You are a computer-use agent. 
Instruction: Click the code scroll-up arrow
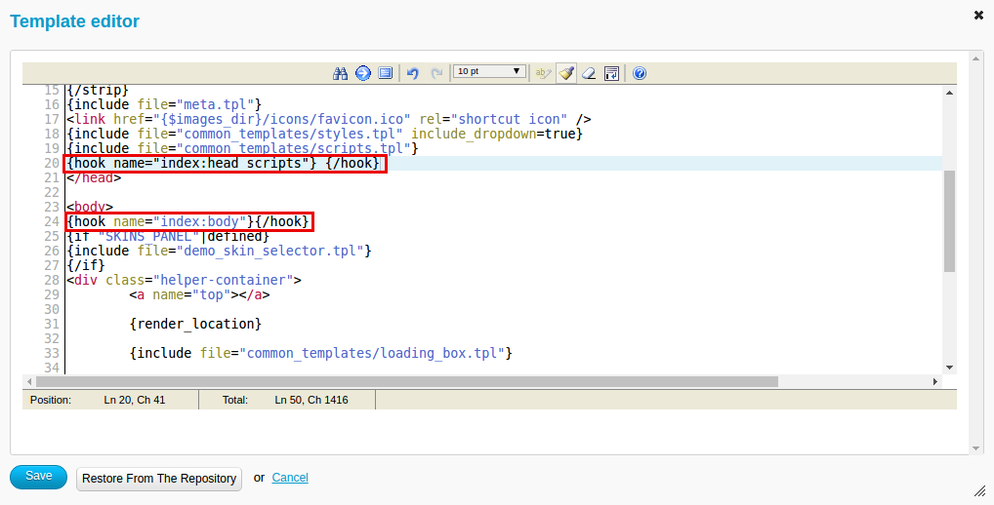click(x=949, y=93)
